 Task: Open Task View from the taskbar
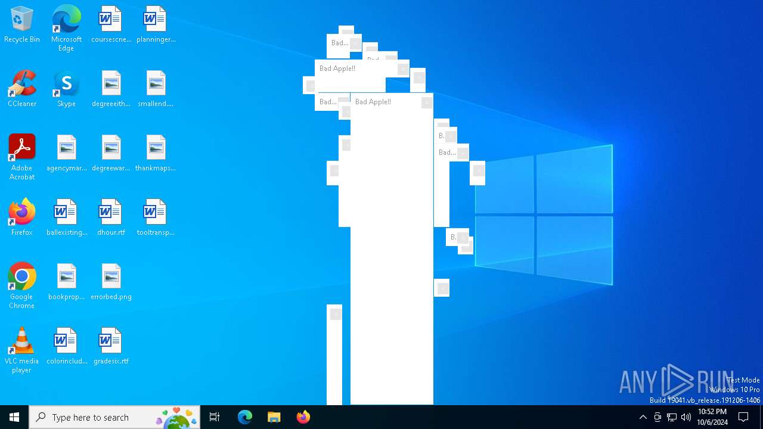coord(215,417)
